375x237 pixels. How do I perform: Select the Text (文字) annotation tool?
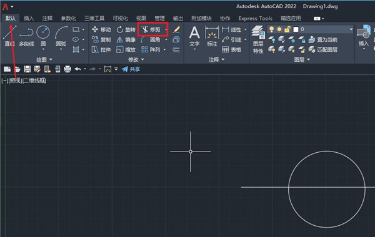194,36
